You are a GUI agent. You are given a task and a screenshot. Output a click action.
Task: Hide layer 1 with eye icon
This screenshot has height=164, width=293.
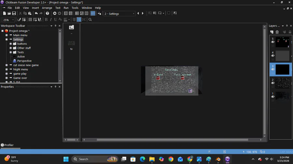pos(273,97)
